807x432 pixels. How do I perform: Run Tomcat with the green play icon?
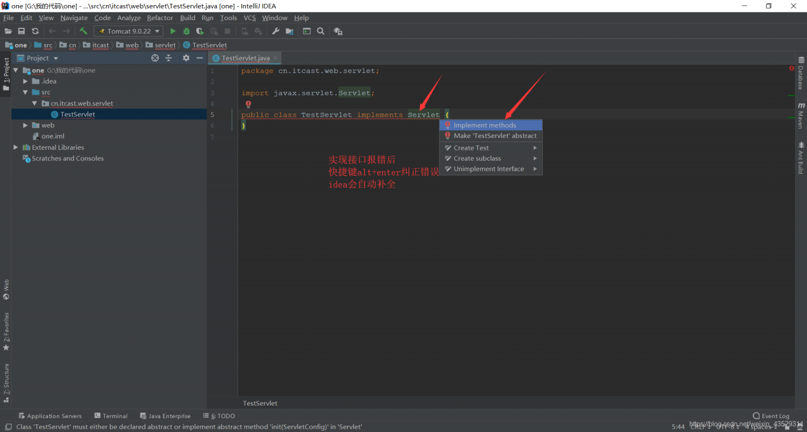point(173,31)
